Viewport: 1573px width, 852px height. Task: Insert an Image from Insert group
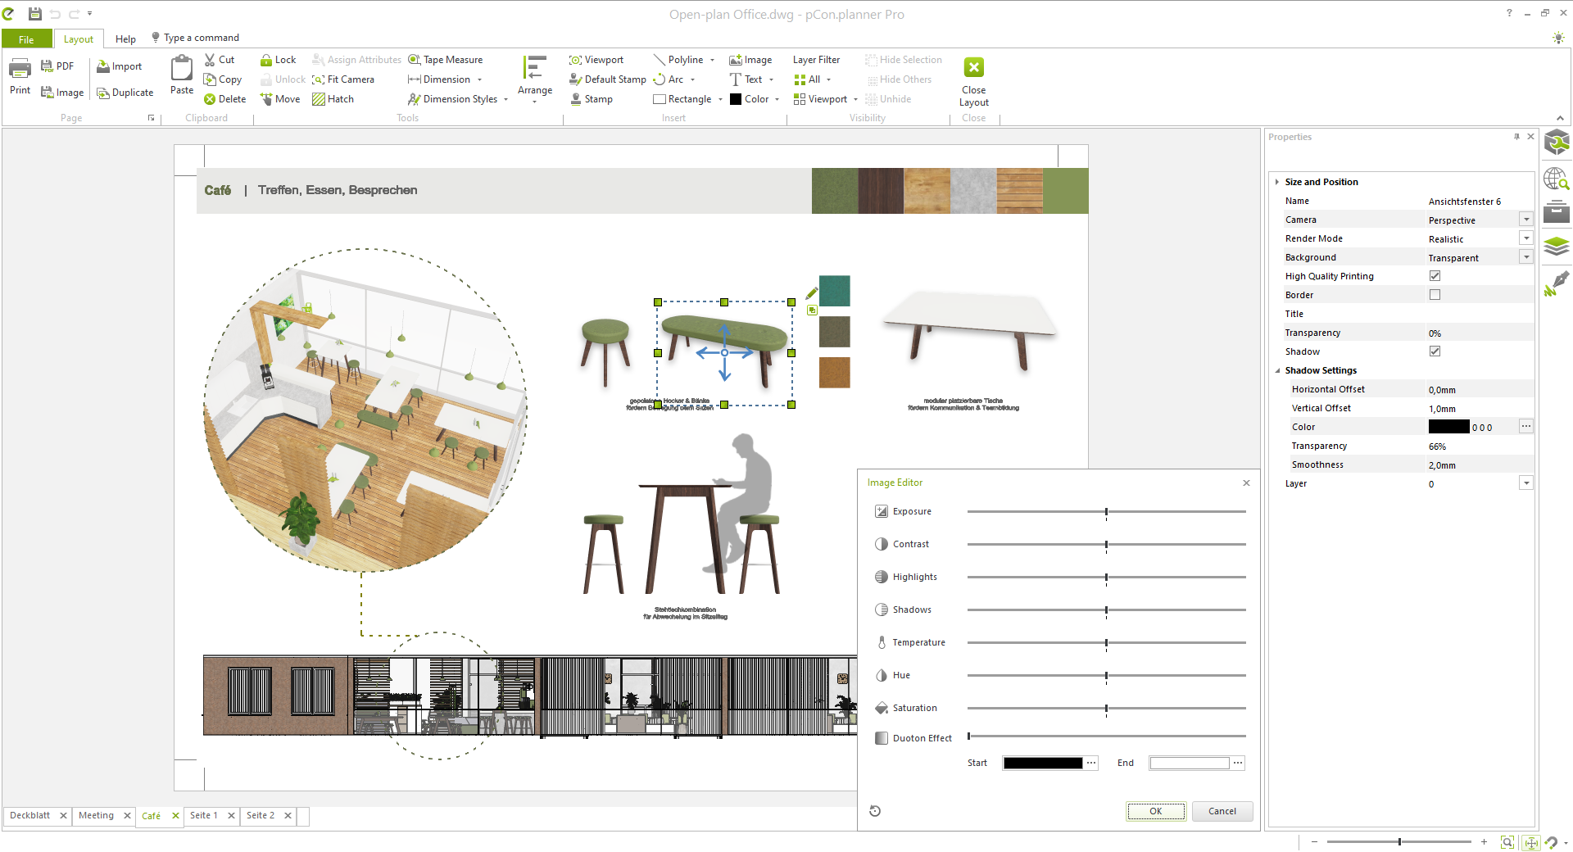tap(750, 60)
